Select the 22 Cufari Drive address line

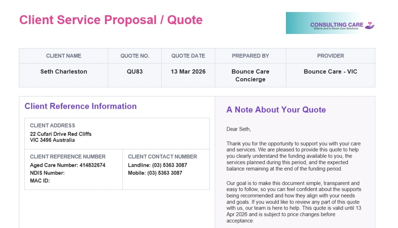click(61, 134)
